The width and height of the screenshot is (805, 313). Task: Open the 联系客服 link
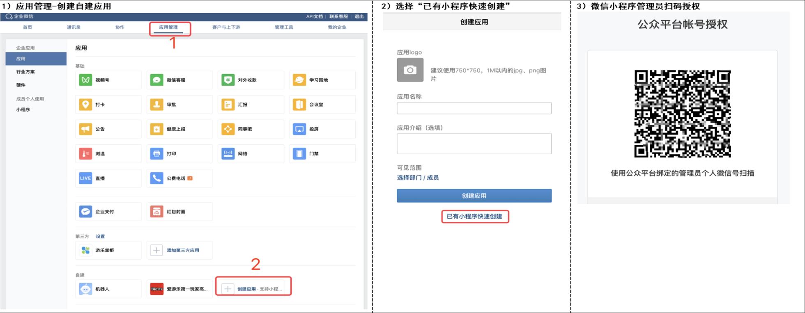coord(338,16)
